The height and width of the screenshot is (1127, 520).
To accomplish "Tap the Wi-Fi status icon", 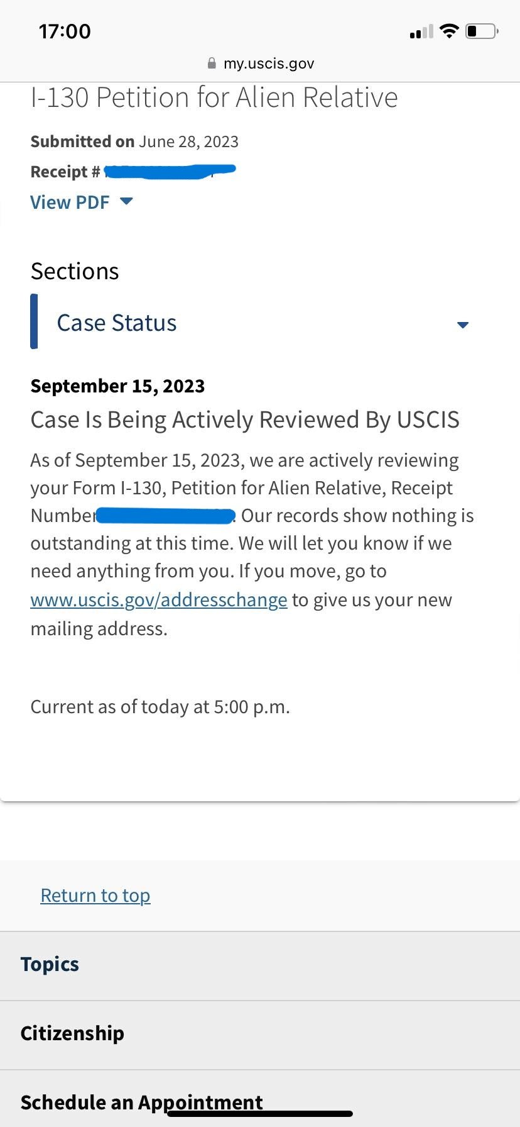I will (449, 31).
